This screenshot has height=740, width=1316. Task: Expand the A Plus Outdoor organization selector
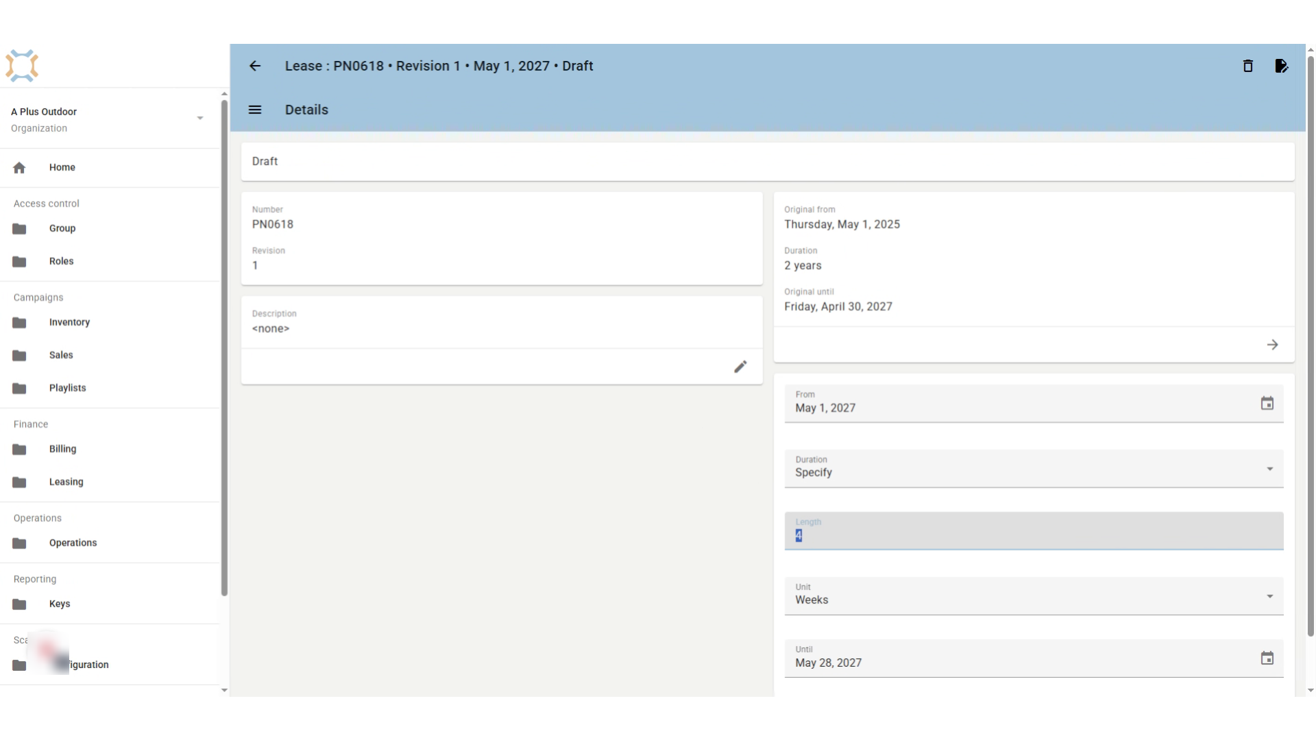pos(110,119)
